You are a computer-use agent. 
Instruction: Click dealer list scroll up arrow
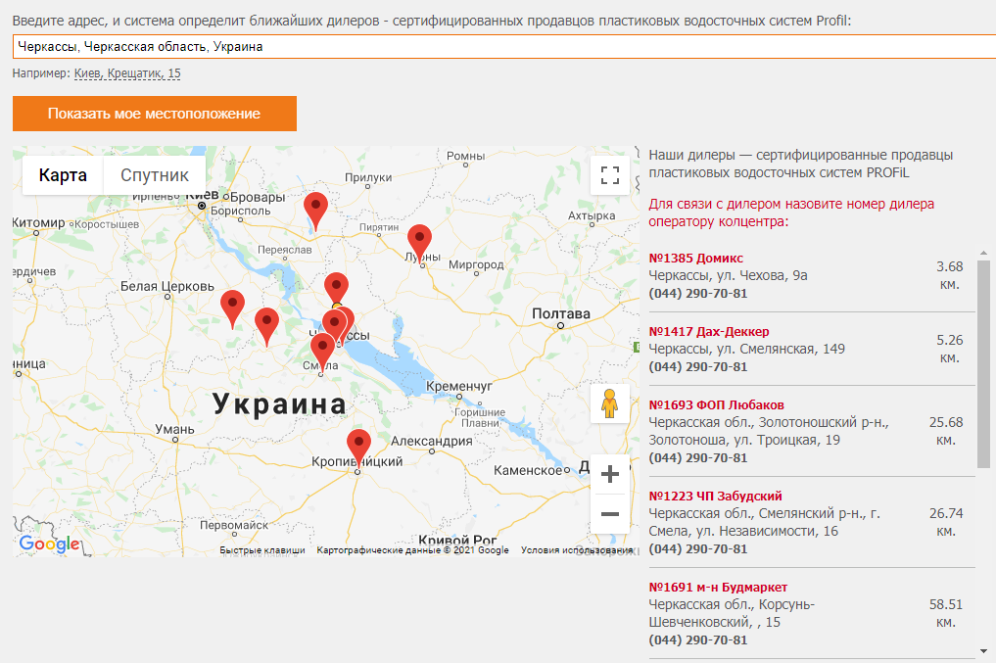pyautogui.click(x=983, y=253)
